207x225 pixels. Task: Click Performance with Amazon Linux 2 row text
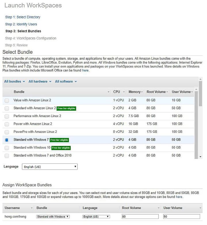(x=37, y=116)
